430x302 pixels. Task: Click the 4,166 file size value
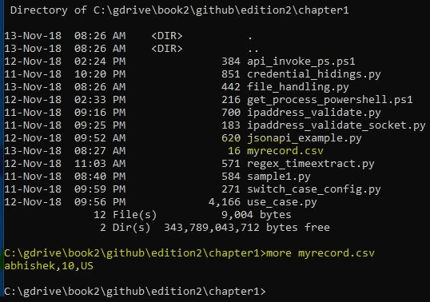point(224,202)
